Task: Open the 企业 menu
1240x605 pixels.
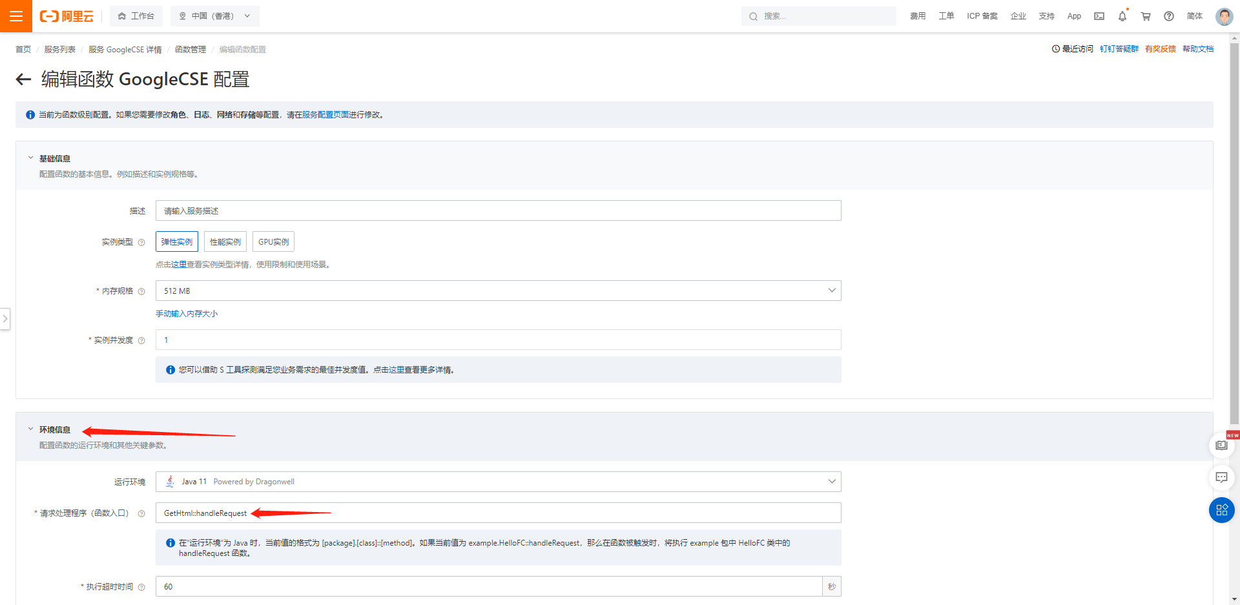Action: point(1018,16)
